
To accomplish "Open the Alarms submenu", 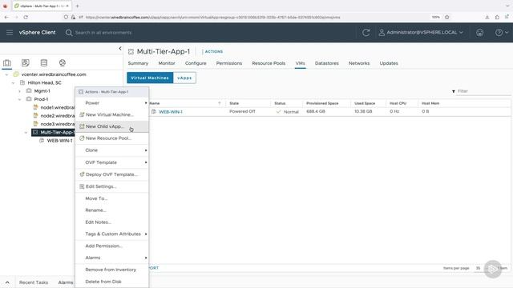I will (112, 258).
